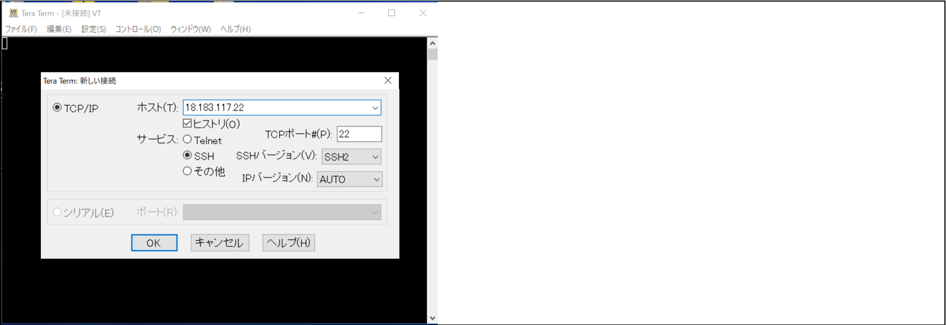The image size is (946, 325).
Task: Minimize the Tera Term window
Action: coord(361,13)
